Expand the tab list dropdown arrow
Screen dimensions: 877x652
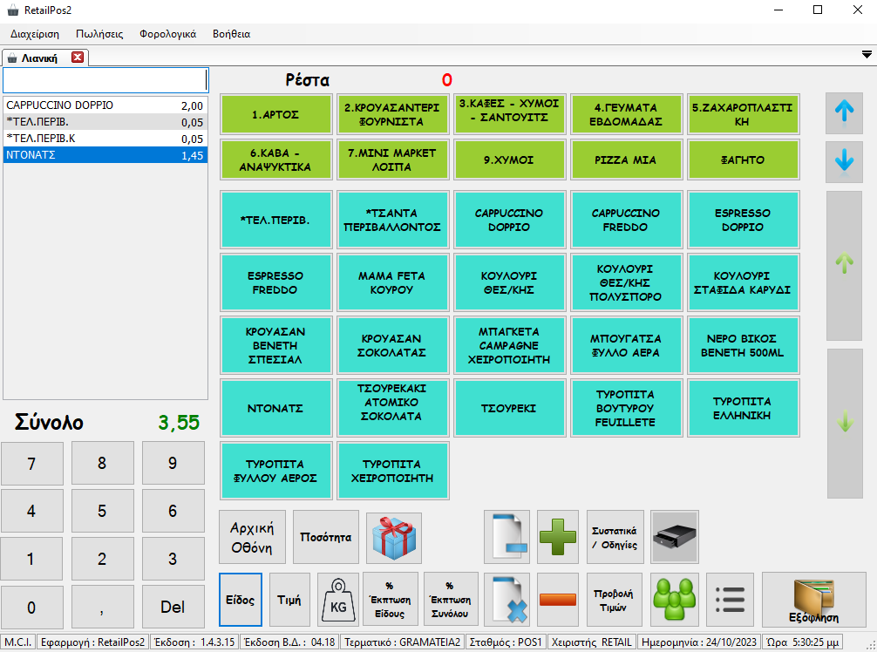coord(867,54)
